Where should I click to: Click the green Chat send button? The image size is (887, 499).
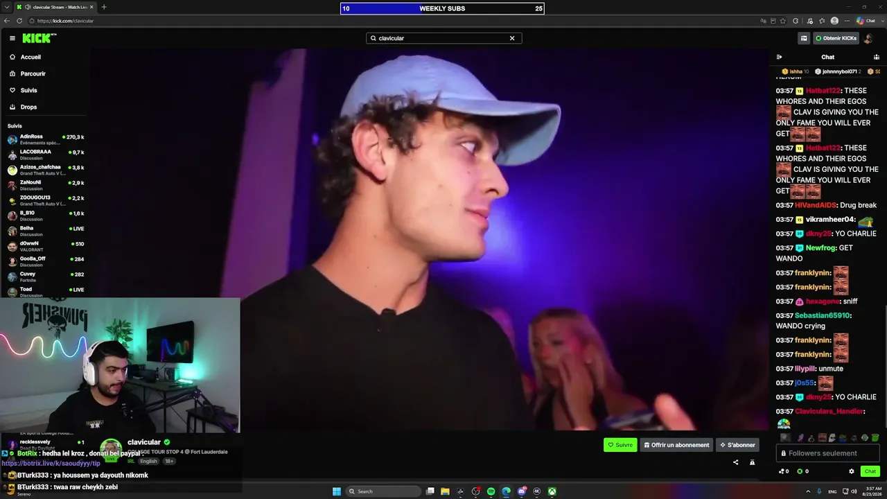870,471
